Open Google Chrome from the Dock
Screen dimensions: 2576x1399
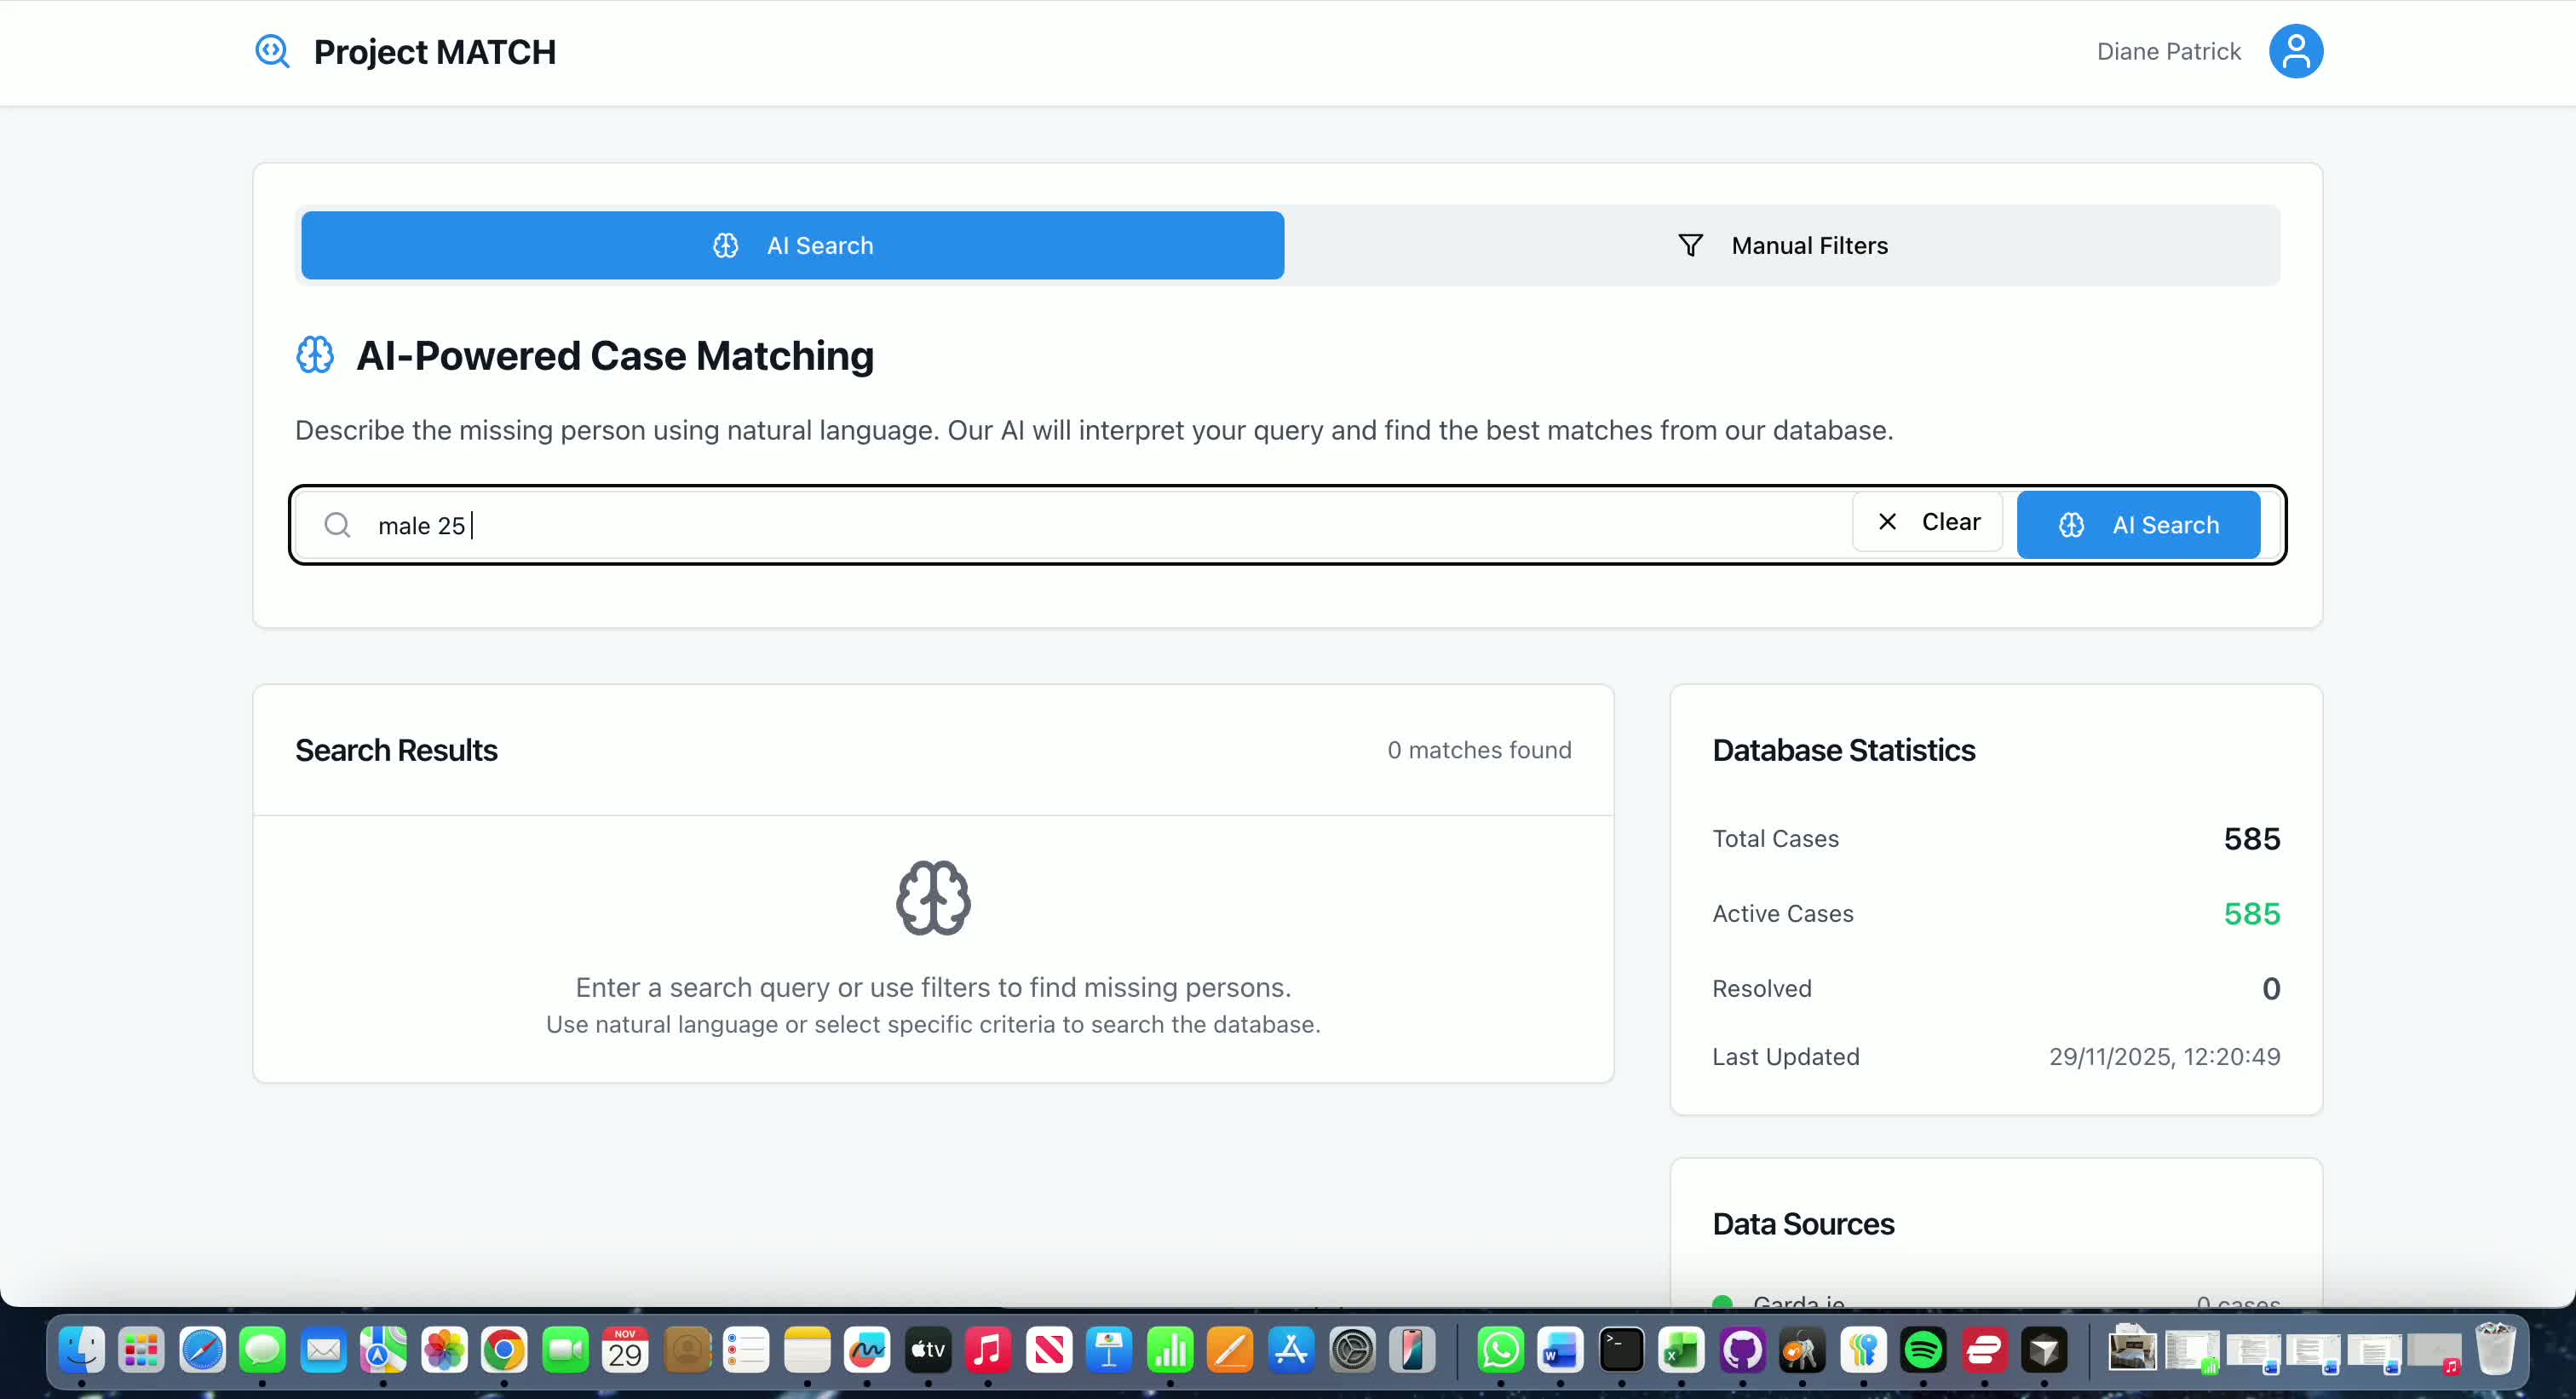pos(504,1350)
